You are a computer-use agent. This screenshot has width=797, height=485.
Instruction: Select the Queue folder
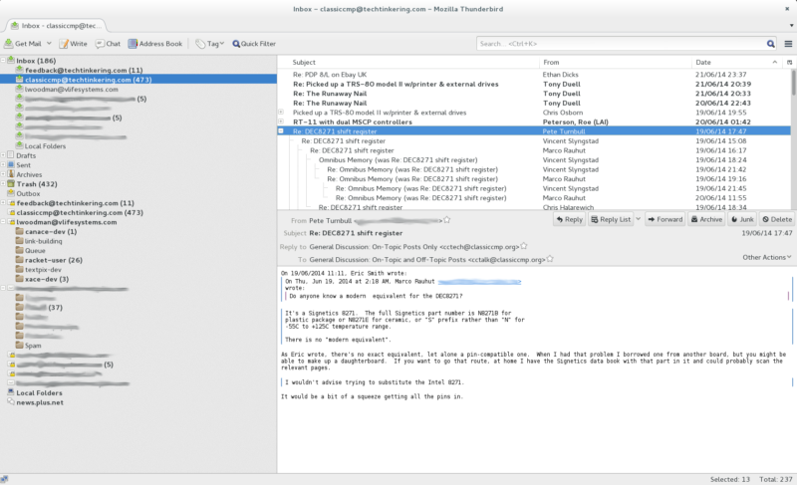[35, 250]
